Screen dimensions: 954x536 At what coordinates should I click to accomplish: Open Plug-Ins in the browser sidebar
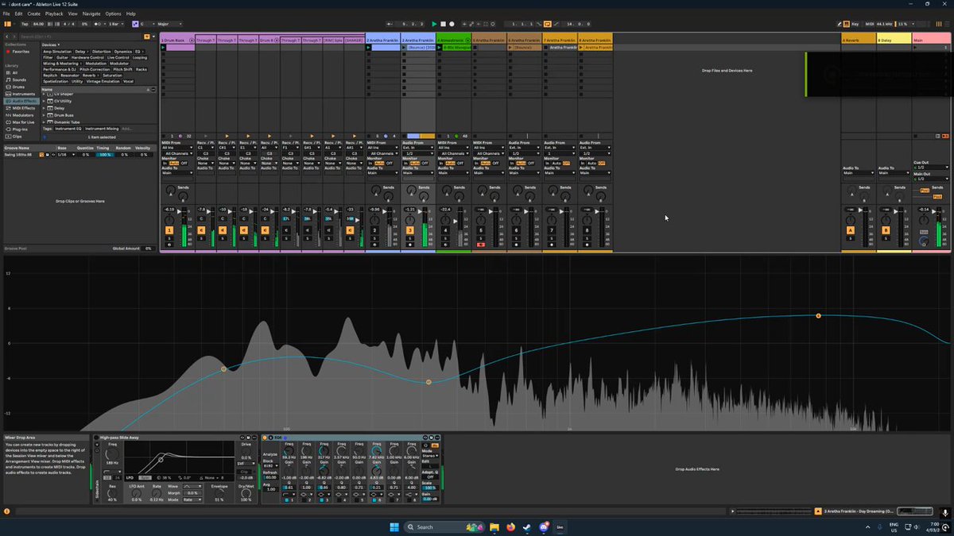click(19, 129)
